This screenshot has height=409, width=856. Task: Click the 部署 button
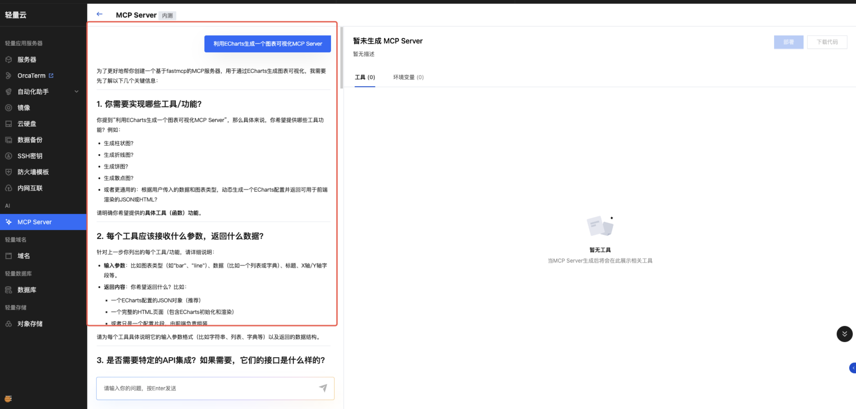[x=788, y=42]
